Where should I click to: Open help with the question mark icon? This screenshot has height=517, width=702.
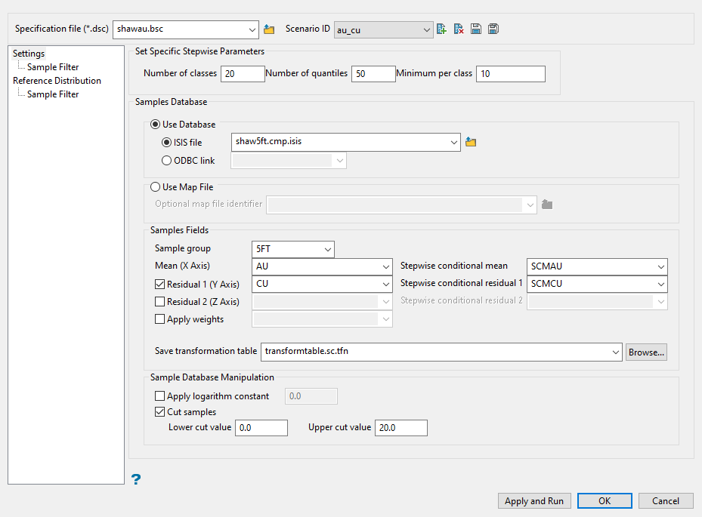[136, 479]
